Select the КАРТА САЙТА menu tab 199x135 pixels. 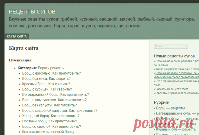click(x=17, y=36)
